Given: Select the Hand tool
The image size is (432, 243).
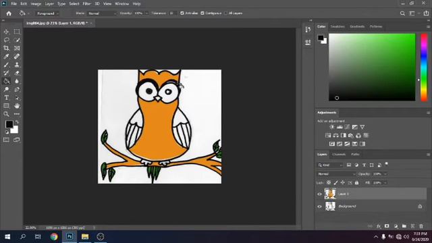Looking at the screenshot, I should click(x=17, y=106).
